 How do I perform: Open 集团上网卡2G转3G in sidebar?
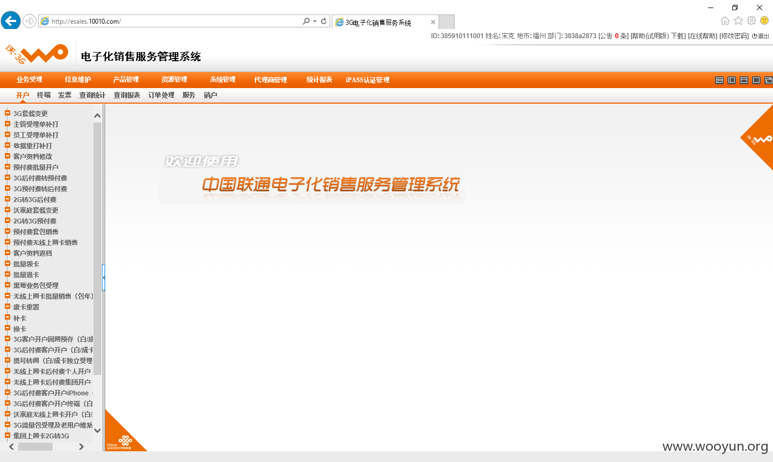pos(41,436)
